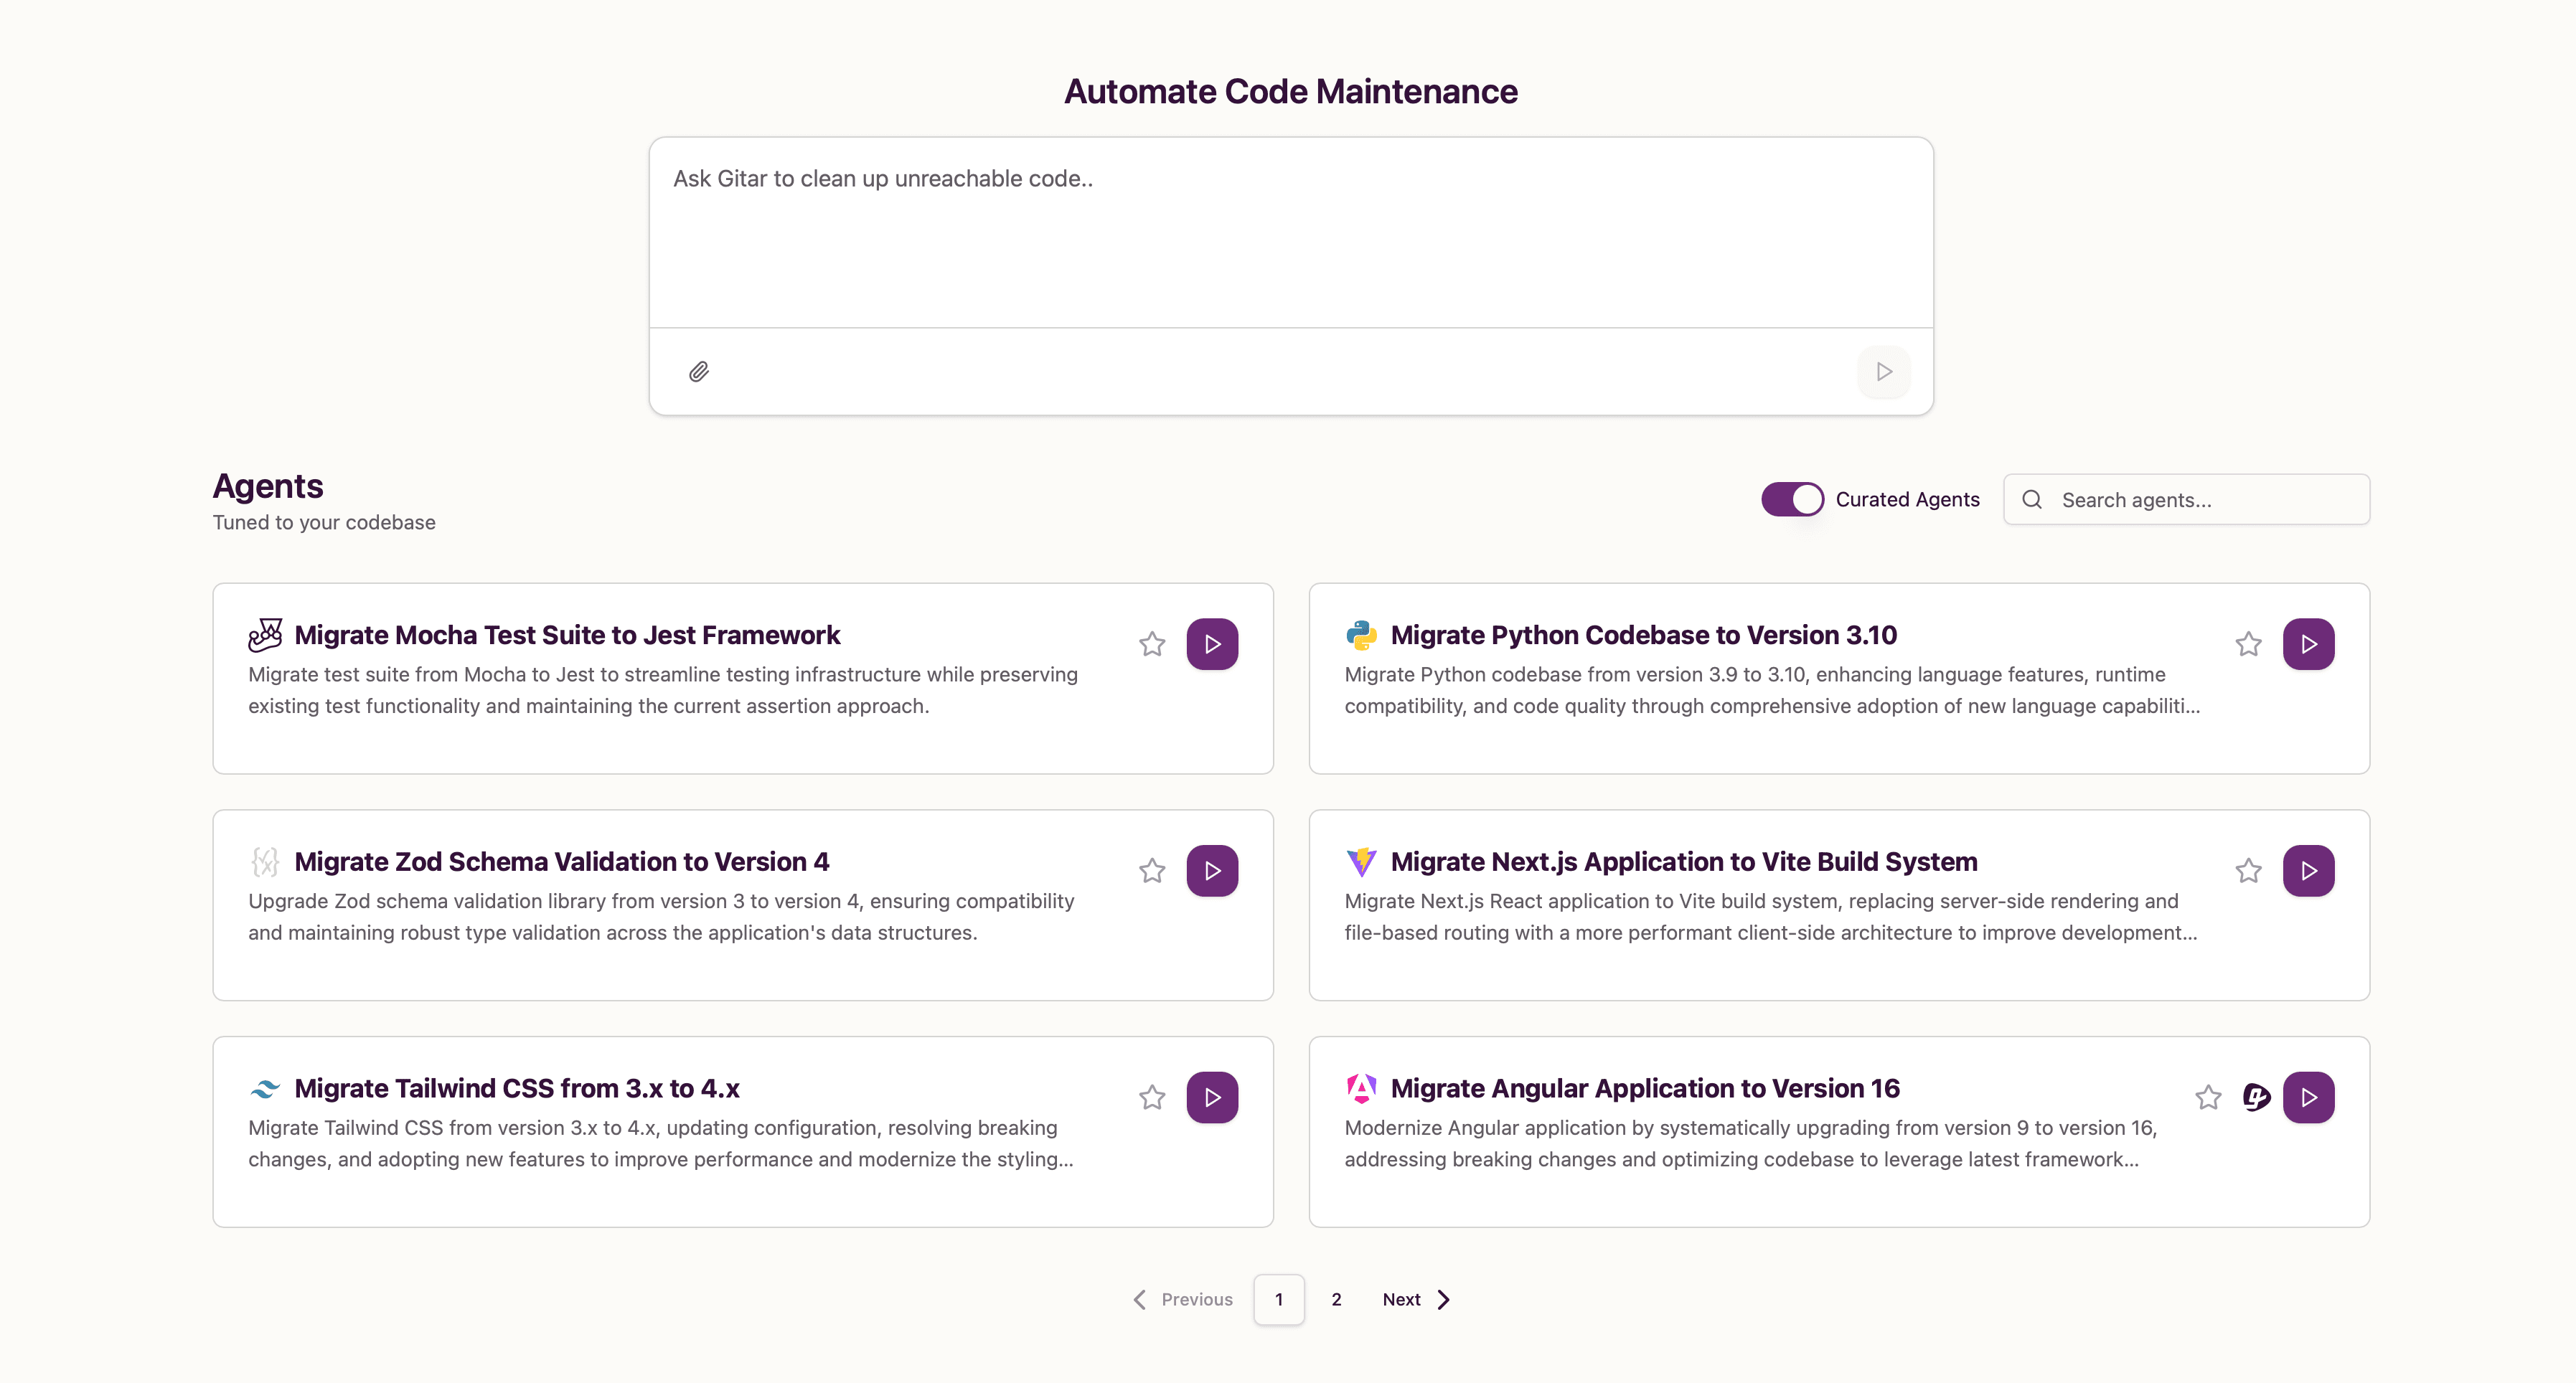Open Migrate Tailwind CSS from 3.x to 4.x
The image size is (2576, 1383).
517,1088
